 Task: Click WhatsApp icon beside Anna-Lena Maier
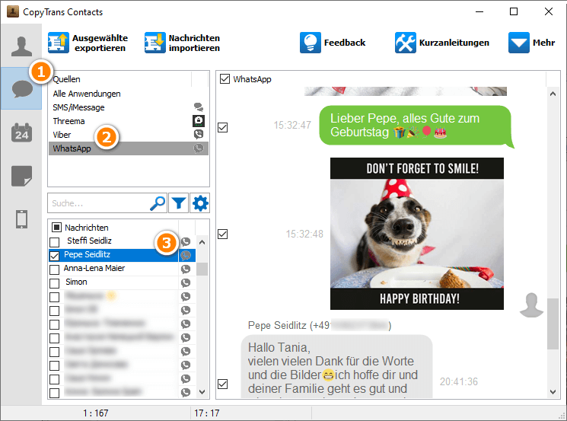point(186,269)
